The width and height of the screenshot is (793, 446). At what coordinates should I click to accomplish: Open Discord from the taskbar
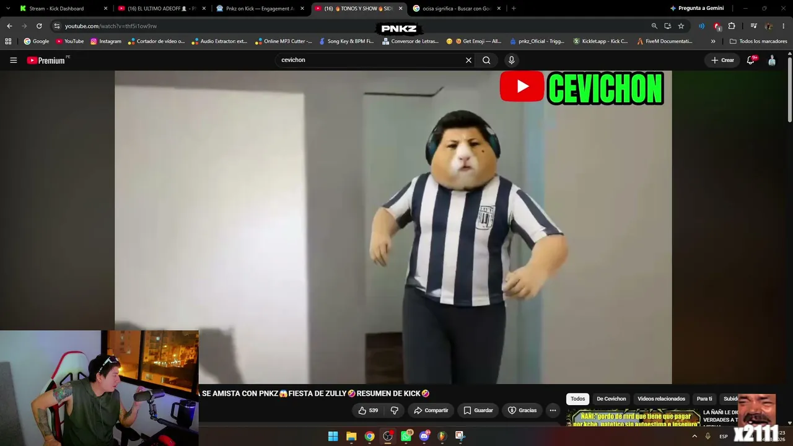coord(424,436)
